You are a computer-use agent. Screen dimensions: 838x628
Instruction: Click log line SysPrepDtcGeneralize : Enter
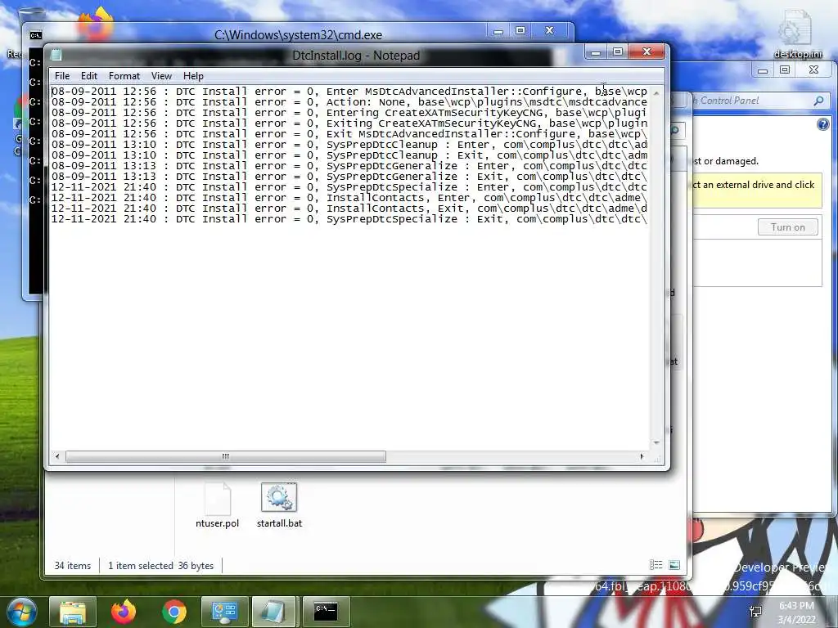[x=349, y=165]
